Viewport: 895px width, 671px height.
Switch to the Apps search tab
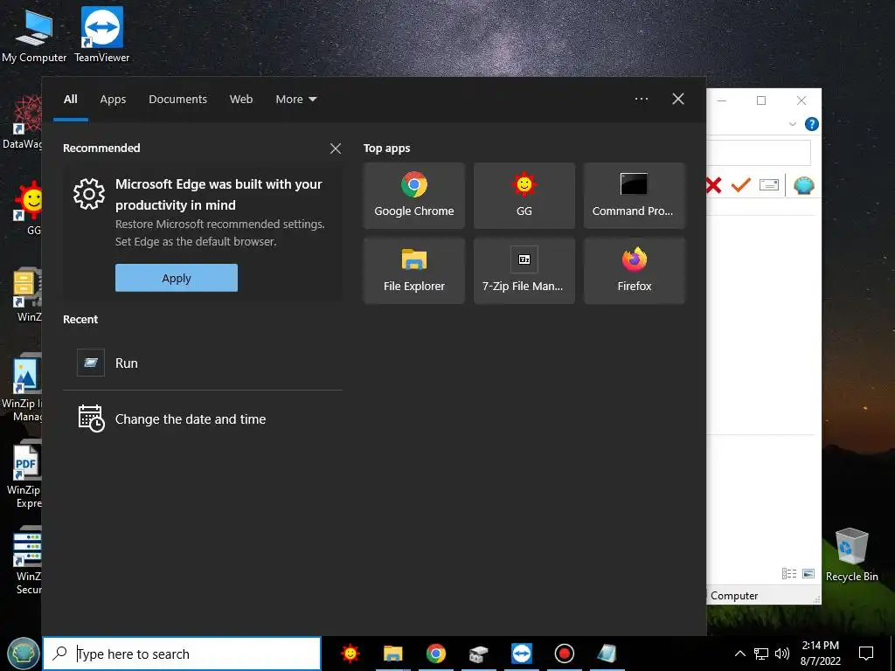tap(113, 100)
